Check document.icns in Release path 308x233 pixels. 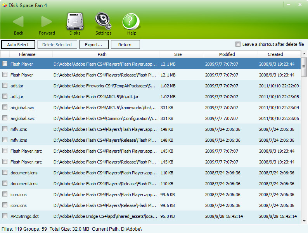point(5,183)
